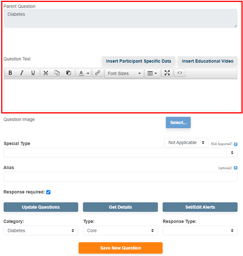
Task: Click the underline formatting icon
Action: click(x=33, y=73)
